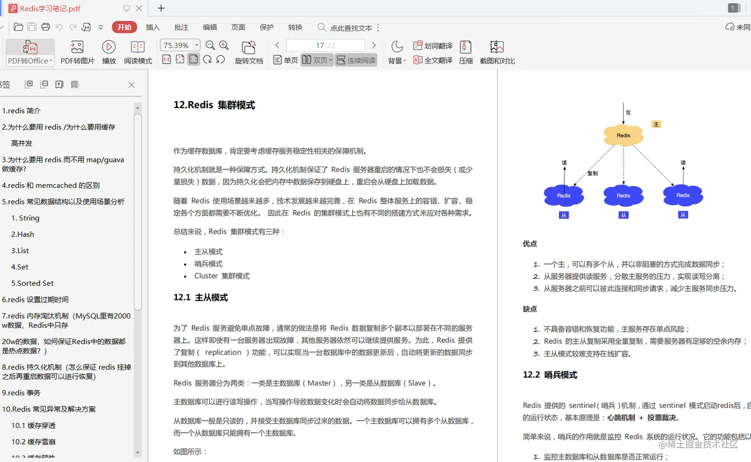Image resolution: width=751 pixels, height=462 pixels.
Task: Switch to the 插入 ribbon tab
Action: click(x=153, y=27)
